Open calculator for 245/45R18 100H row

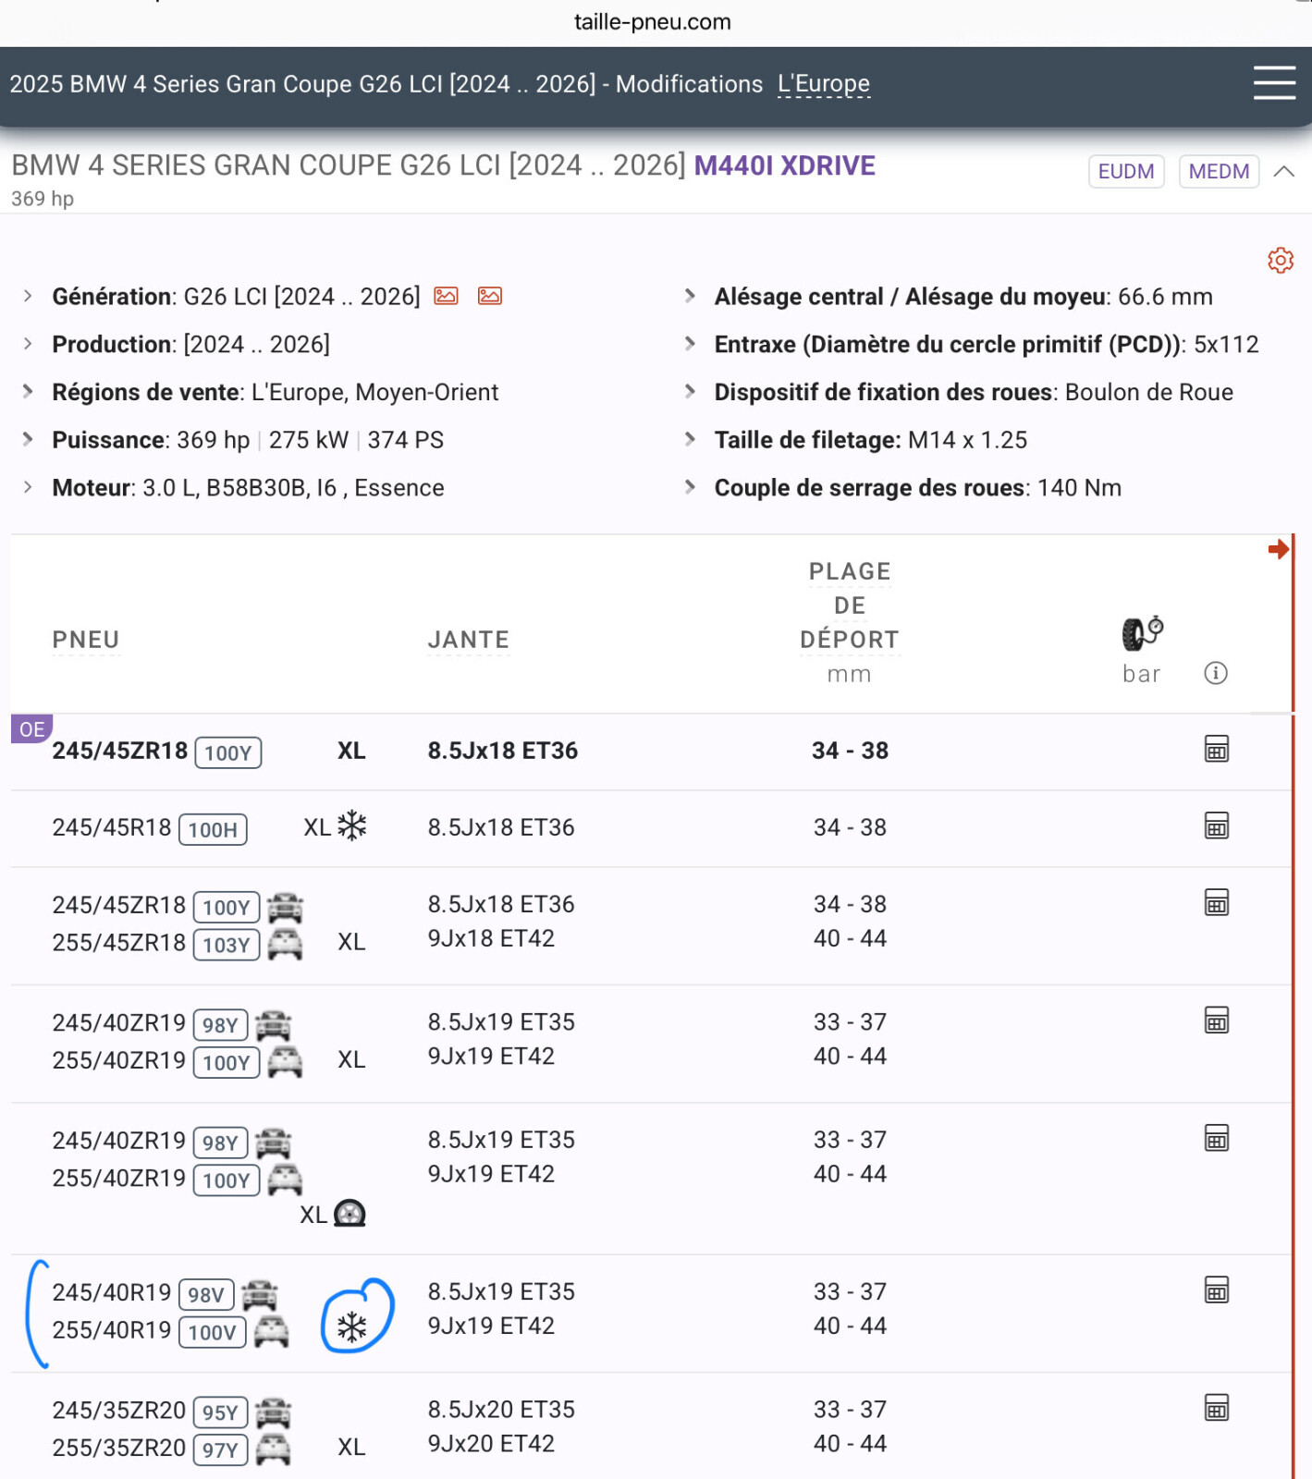(1217, 825)
